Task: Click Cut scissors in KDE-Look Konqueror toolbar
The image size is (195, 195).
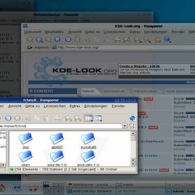Action: coord(88,39)
